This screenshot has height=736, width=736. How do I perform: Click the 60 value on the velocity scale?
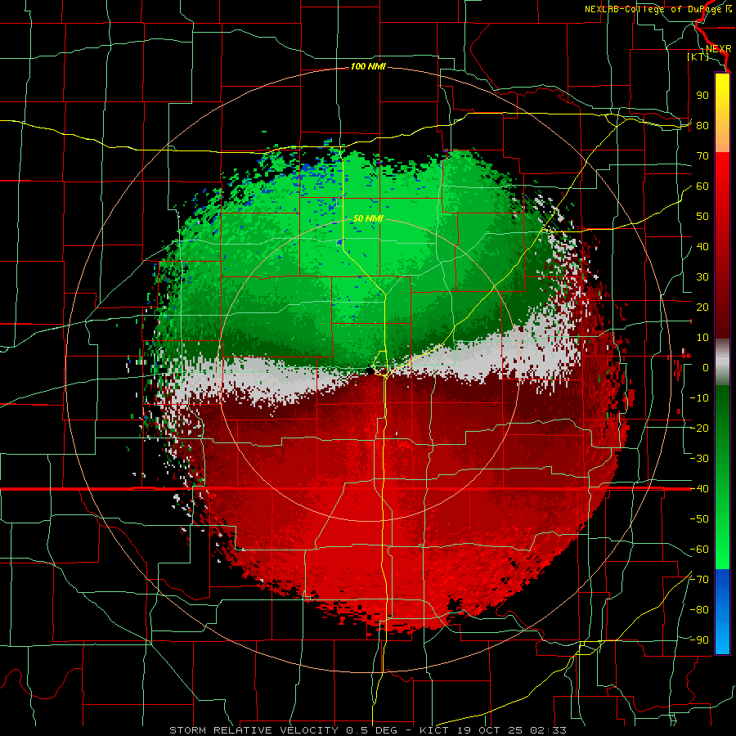(702, 186)
